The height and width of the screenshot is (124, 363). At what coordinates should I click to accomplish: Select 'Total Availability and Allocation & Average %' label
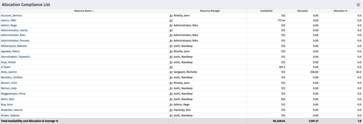30,121
